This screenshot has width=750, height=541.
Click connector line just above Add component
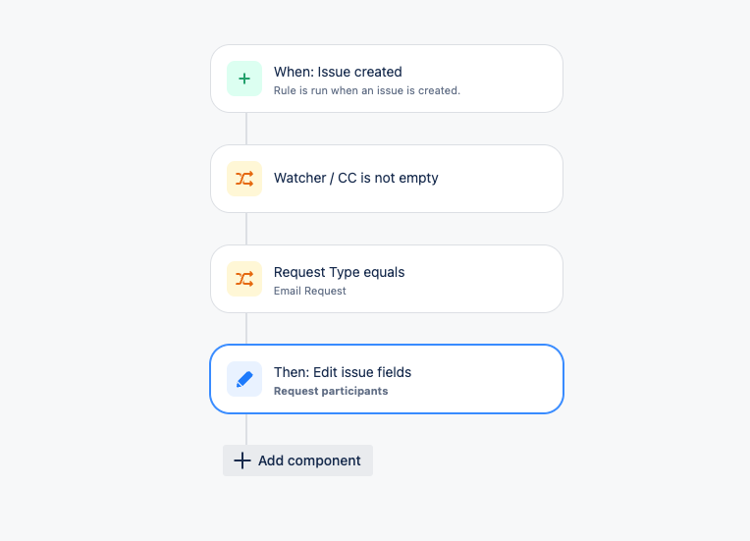246,429
